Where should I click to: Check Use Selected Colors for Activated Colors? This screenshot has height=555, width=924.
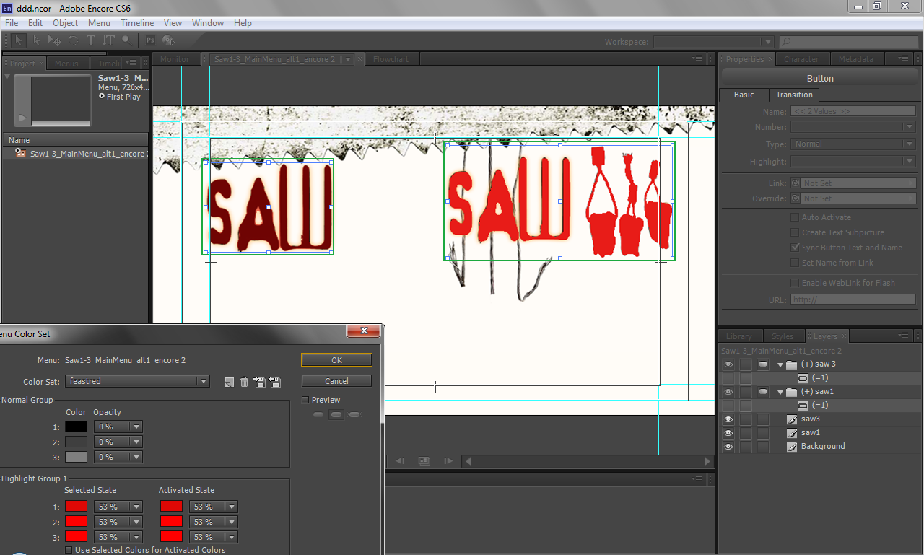69,550
